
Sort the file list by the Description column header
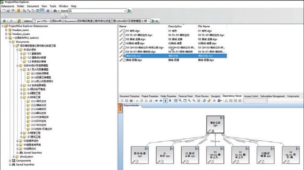(175, 26)
